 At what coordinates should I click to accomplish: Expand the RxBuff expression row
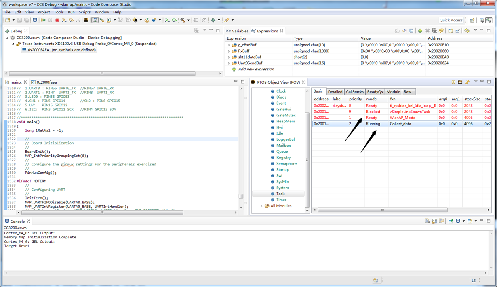229,51
